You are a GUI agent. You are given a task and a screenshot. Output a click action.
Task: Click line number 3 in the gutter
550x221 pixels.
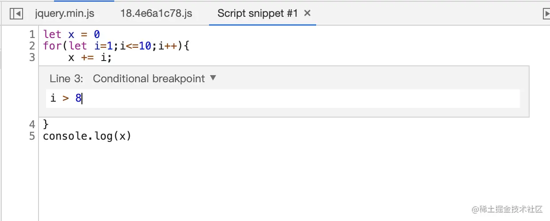tap(31, 57)
